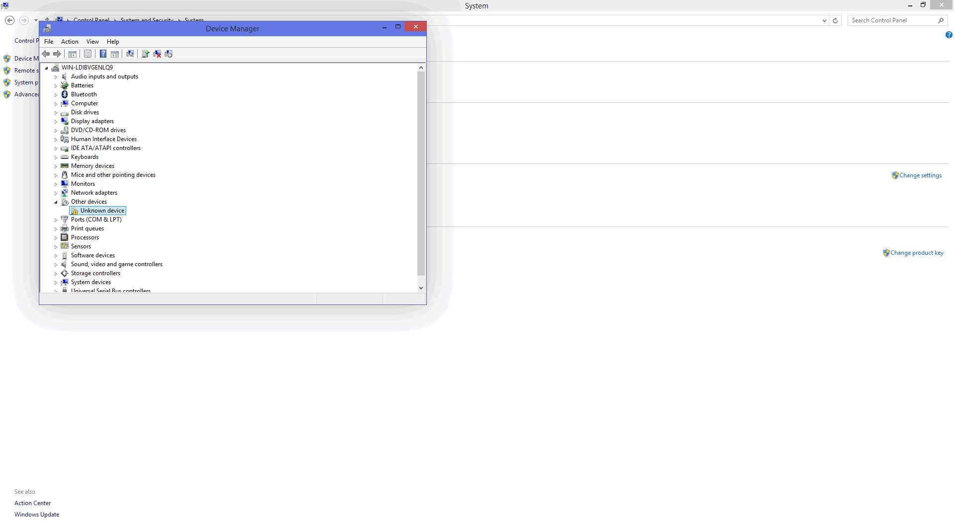Expand Mice and other pointing devices
The height and width of the screenshot is (528, 954).
point(56,175)
